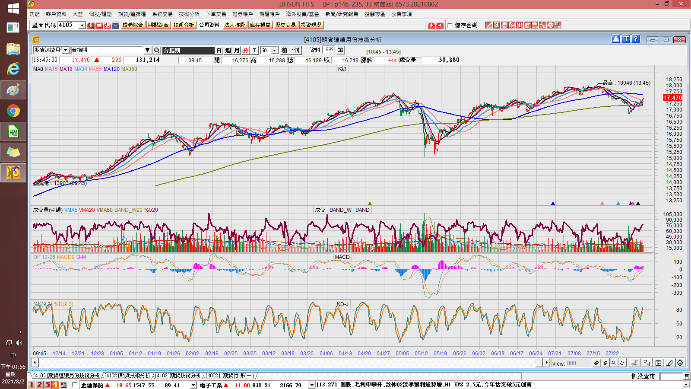Click the 證券綜合 button
Screen dimensions: 691x389
133,25
